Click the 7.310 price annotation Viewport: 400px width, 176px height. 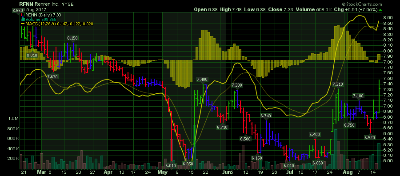337,84
